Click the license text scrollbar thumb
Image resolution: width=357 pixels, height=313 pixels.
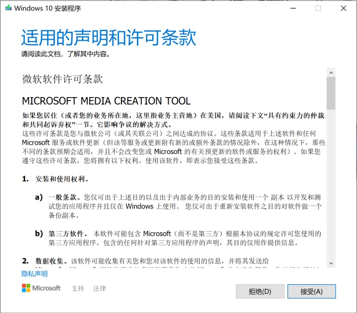[331, 93]
